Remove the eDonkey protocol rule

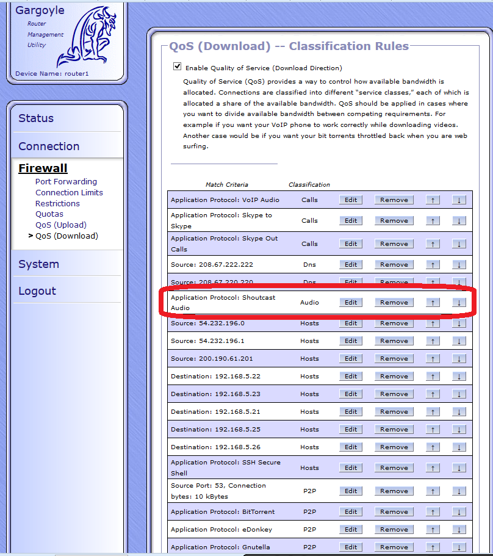[x=394, y=530]
